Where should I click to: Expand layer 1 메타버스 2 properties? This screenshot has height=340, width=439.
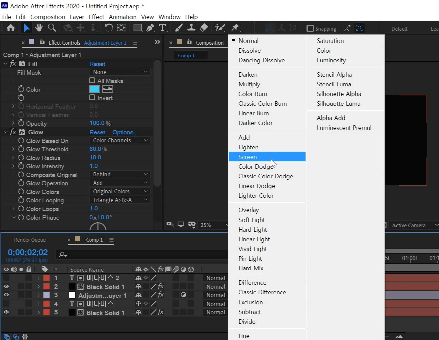click(38, 278)
